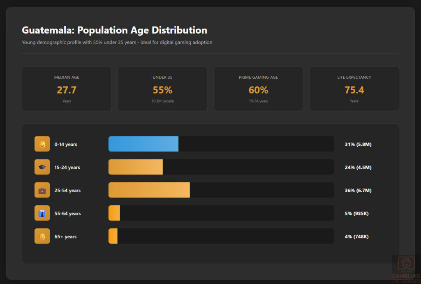Select the chart title Guatemala: Population Age Distribution
The width and height of the screenshot is (421, 284).
(114, 30)
